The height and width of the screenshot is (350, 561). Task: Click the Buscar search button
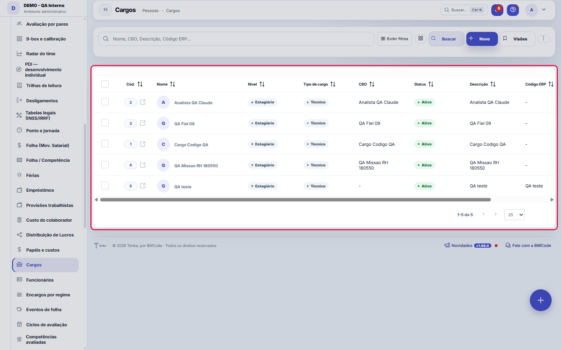click(x=446, y=39)
